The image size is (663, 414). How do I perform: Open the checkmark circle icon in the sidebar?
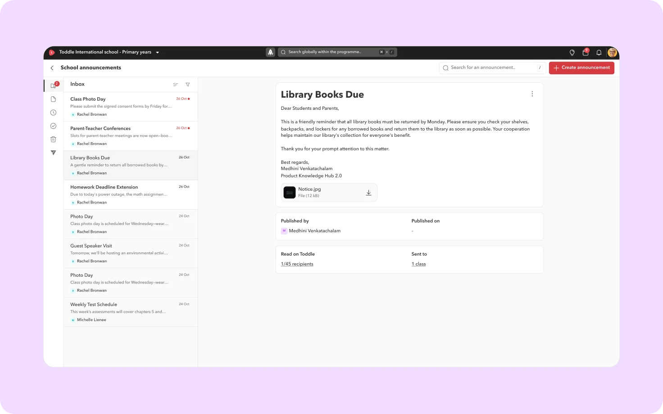click(x=53, y=126)
